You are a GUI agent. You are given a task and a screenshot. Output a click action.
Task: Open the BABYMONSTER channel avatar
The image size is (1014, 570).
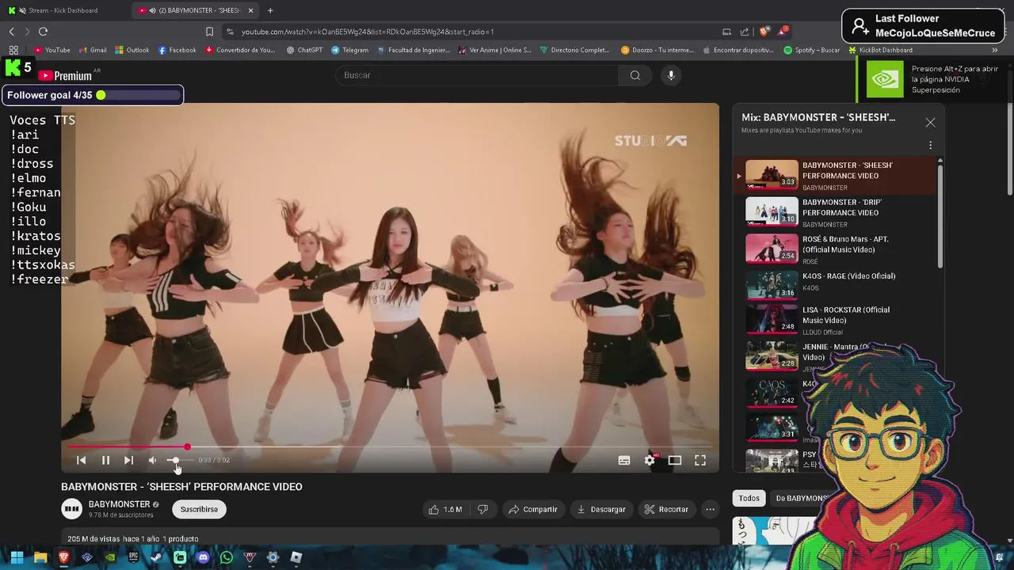[71, 509]
